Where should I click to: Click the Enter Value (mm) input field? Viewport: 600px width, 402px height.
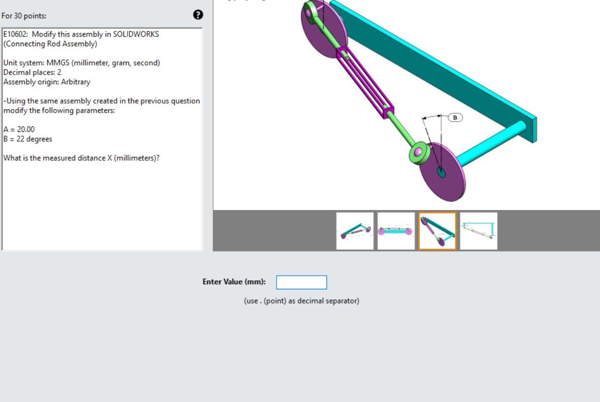click(302, 282)
